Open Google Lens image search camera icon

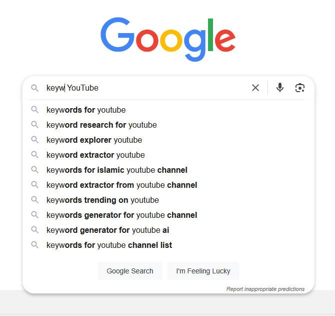(299, 88)
